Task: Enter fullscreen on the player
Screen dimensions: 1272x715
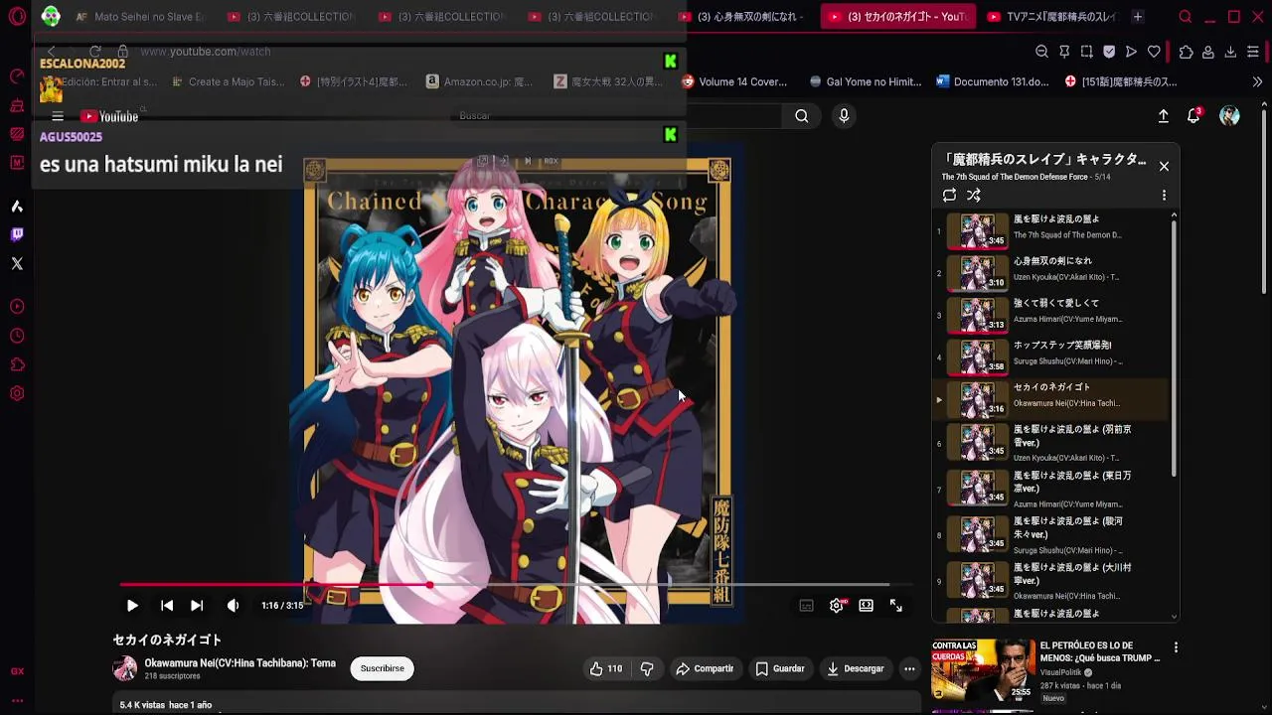Action: point(896,606)
